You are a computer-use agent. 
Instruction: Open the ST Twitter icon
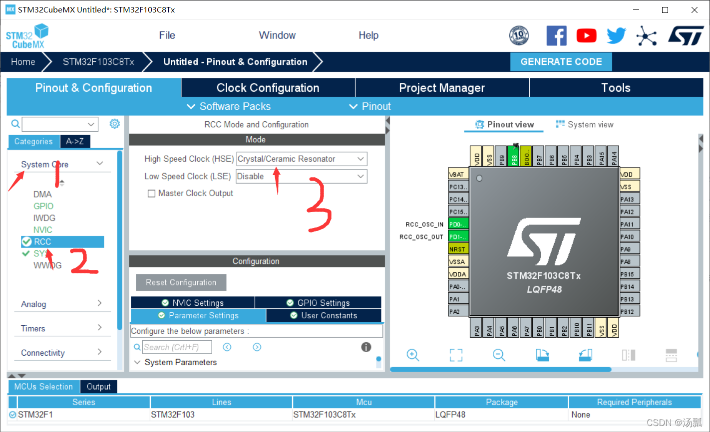[616, 35]
